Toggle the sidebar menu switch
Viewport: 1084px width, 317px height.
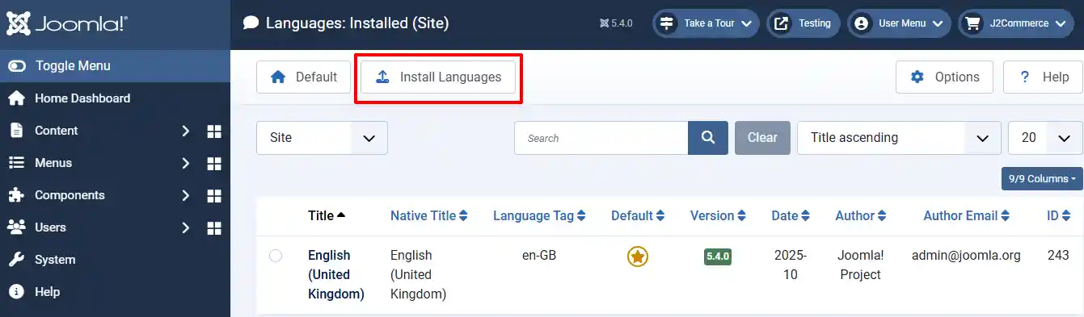17,66
